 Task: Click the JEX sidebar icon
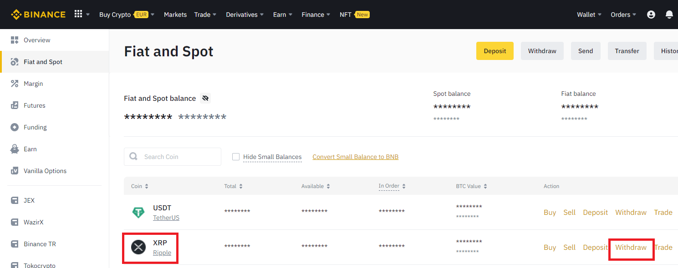(x=15, y=200)
